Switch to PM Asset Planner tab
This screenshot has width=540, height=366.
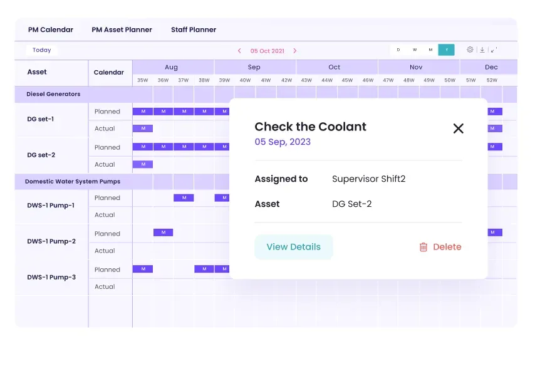122,29
